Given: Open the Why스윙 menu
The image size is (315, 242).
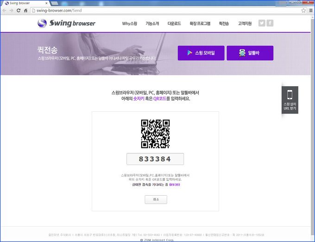Looking at the screenshot, I should pos(130,24).
